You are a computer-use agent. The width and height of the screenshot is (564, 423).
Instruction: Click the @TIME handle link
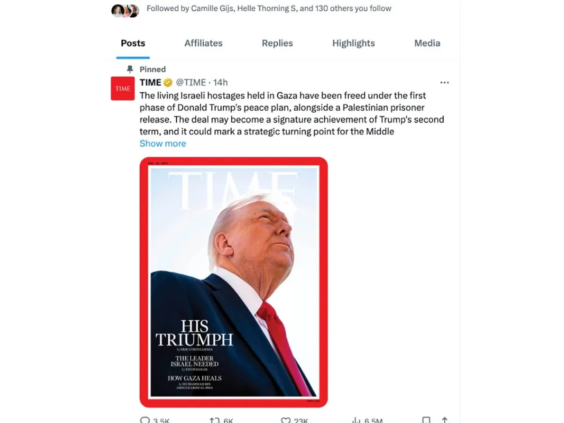(191, 83)
